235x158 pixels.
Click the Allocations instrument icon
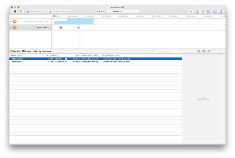(15, 22)
